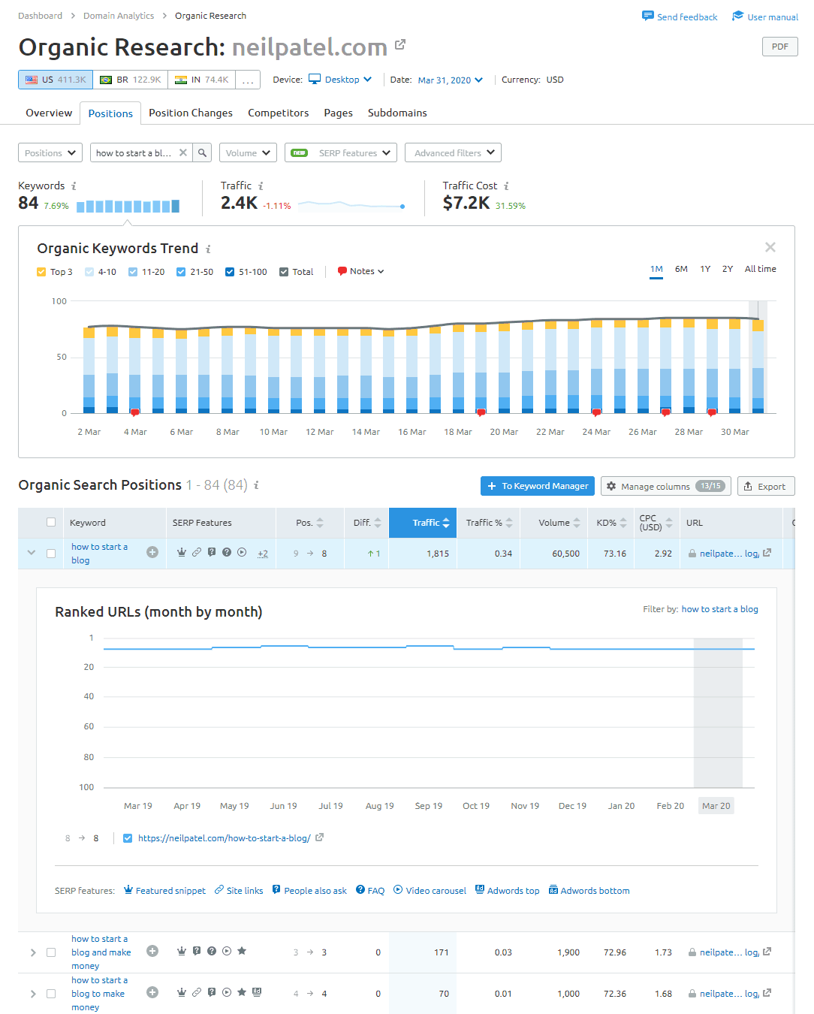Toggle the Top 3 checkbox
This screenshot has height=1014, width=814.
41,272
